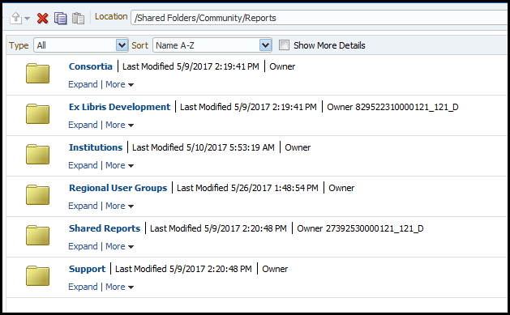510x315 pixels.
Task: Open the Sort dropdown Name A-Z
Action: [x=212, y=45]
